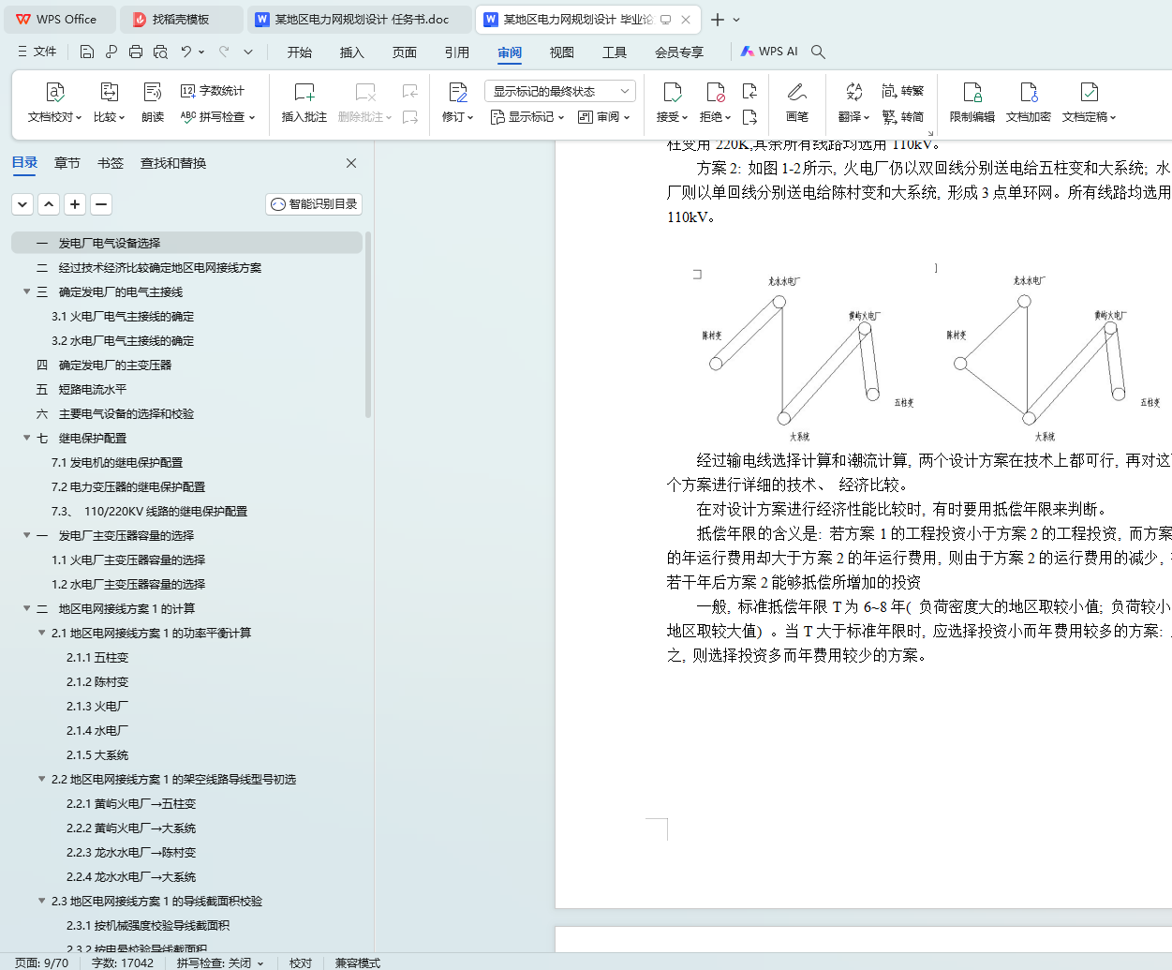This screenshot has height=970, width=1172.
Task: Click the navigation pane vertical scrollbar
Action: pos(368,324)
